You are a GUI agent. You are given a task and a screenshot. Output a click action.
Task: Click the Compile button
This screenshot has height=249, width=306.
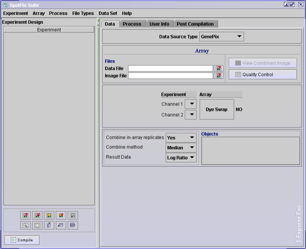coord(21,240)
